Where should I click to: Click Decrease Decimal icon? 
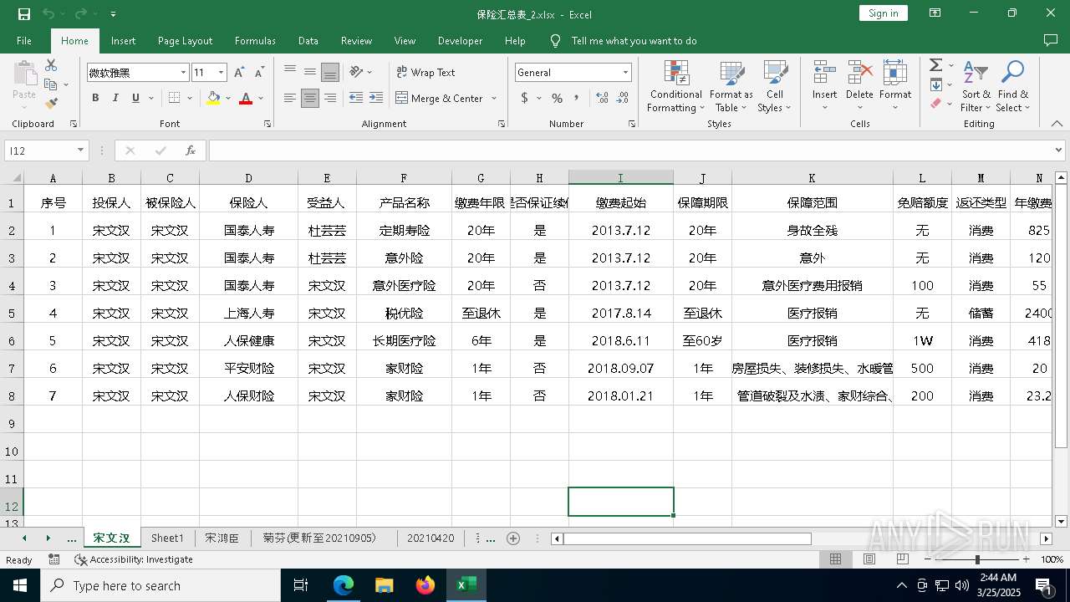coord(622,98)
